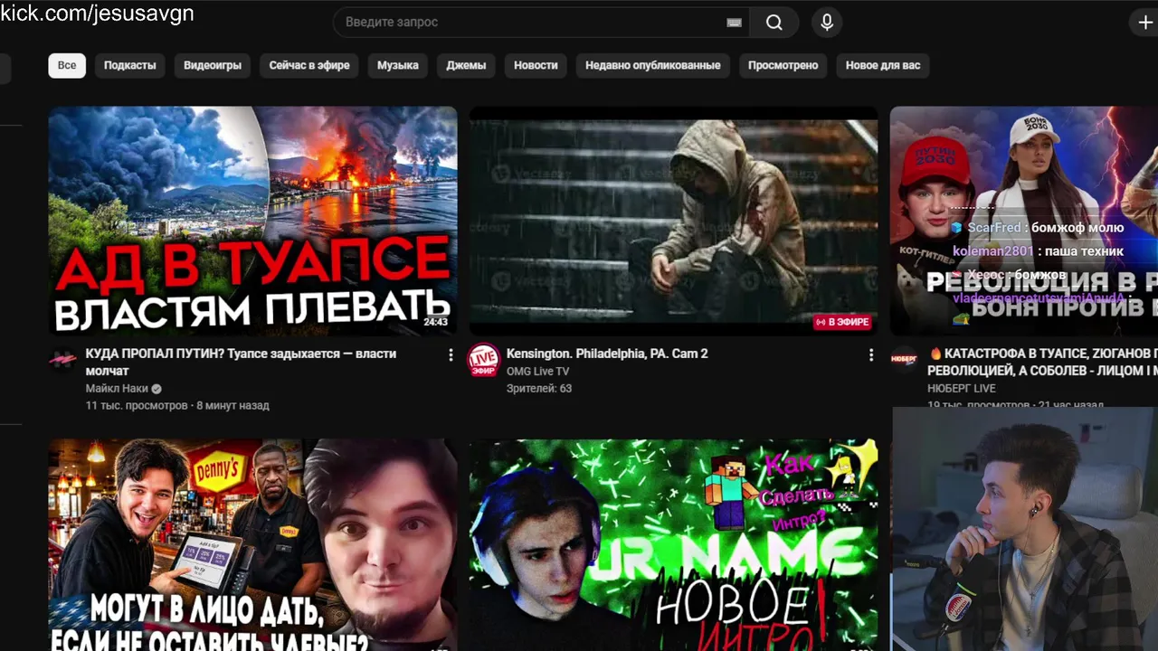Viewport: 1158px width, 651px height.
Task: Open АД В ТУАПСЕ video thumbnail
Action: tap(253, 221)
